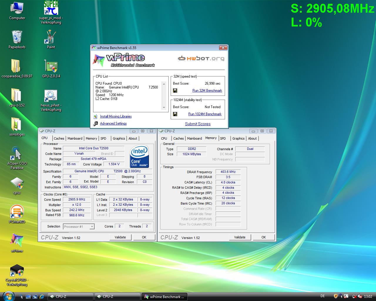The width and height of the screenshot is (376, 301).
Task: Click OK in left CPU-Z window
Action: [x=144, y=237]
